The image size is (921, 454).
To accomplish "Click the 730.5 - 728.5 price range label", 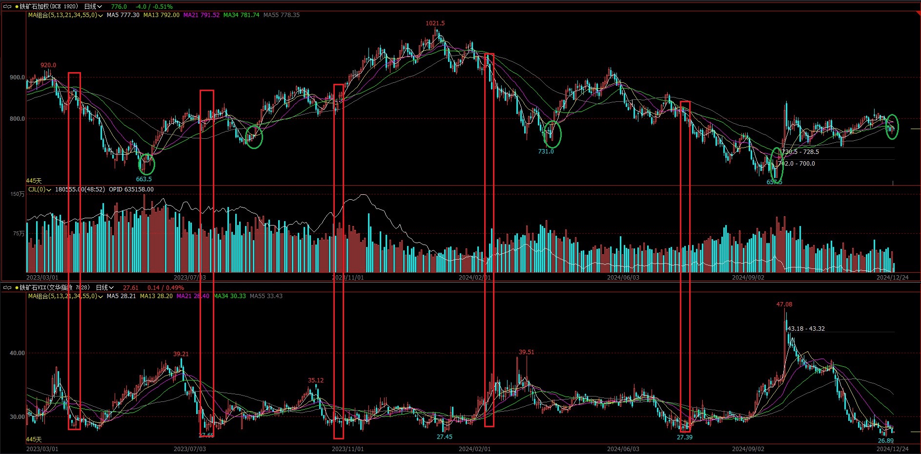I will pos(801,152).
